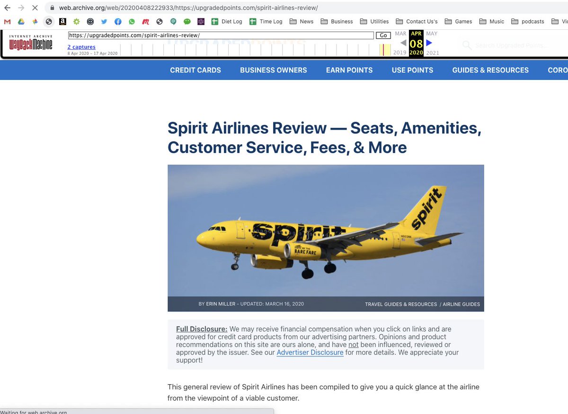Open the Diet Log spreadsheet bookmark
The width and height of the screenshot is (568, 414).
tap(227, 21)
